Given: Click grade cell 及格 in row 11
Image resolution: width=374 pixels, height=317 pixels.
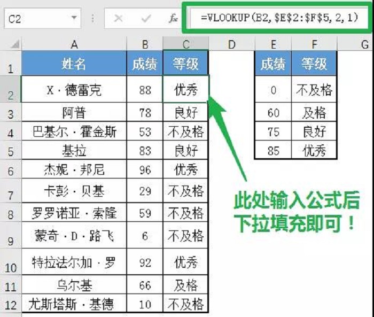Looking at the screenshot, I should (185, 284).
